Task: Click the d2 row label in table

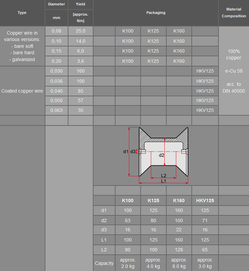Action: pyautogui.click(x=104, y=220)
